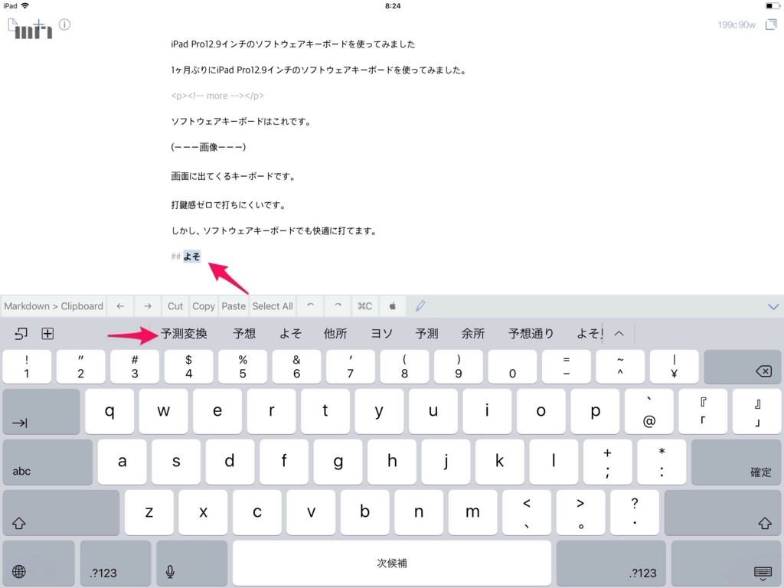This screenshot has width=784, height=588.
Task: Redo with the curved right arrow
Action: tap(338, 306)
